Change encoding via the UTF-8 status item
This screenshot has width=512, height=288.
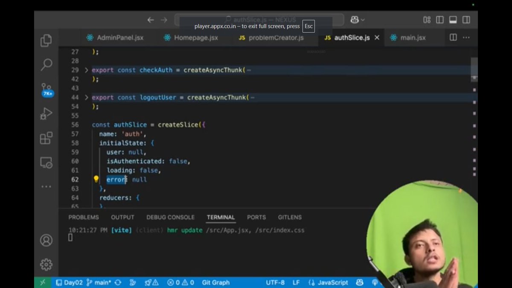click(275, 282)
